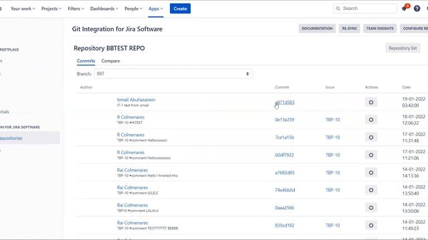Screen dimensions: 428x240
Task: Open TBP-10 issue for commit a7682d85
Action: click(332, 173)
